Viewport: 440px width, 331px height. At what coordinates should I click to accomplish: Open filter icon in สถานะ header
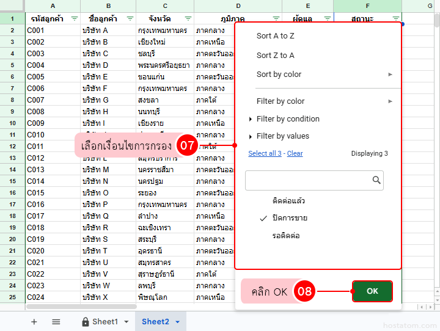pos(395,19)
